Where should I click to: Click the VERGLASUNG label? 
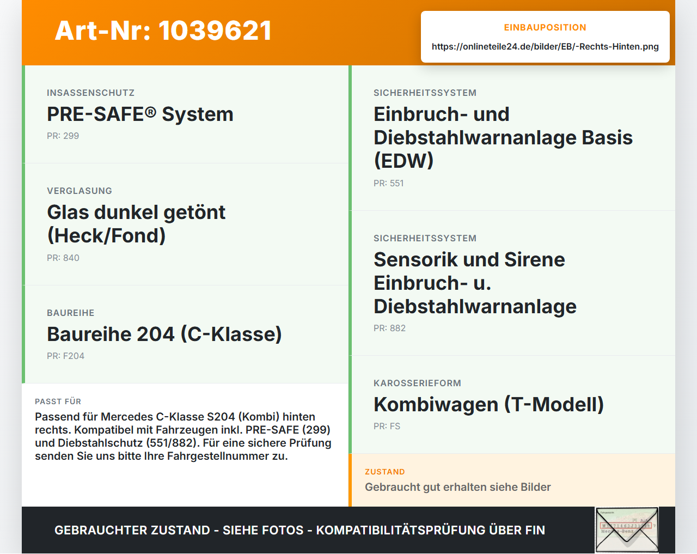pos(80,191)
